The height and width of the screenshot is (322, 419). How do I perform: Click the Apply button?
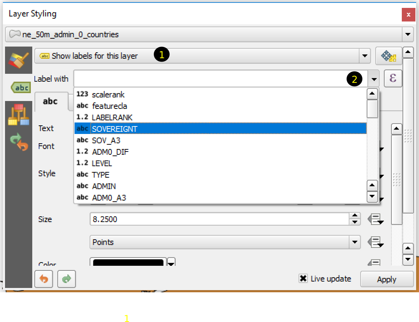(386, 279)
